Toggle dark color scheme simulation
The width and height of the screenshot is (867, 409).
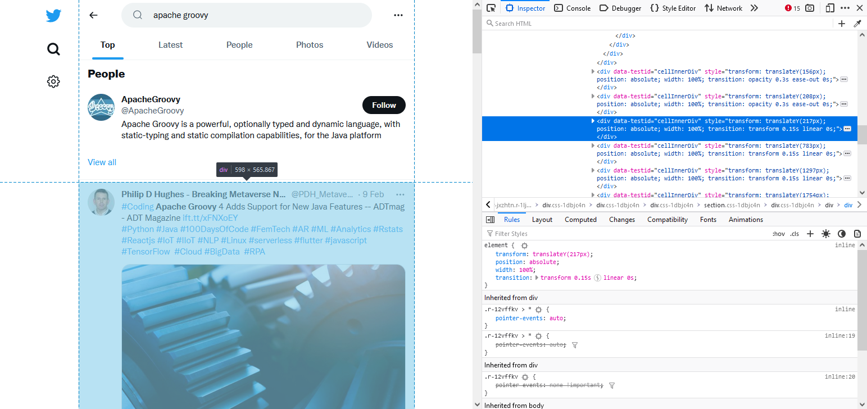point(842,234)
